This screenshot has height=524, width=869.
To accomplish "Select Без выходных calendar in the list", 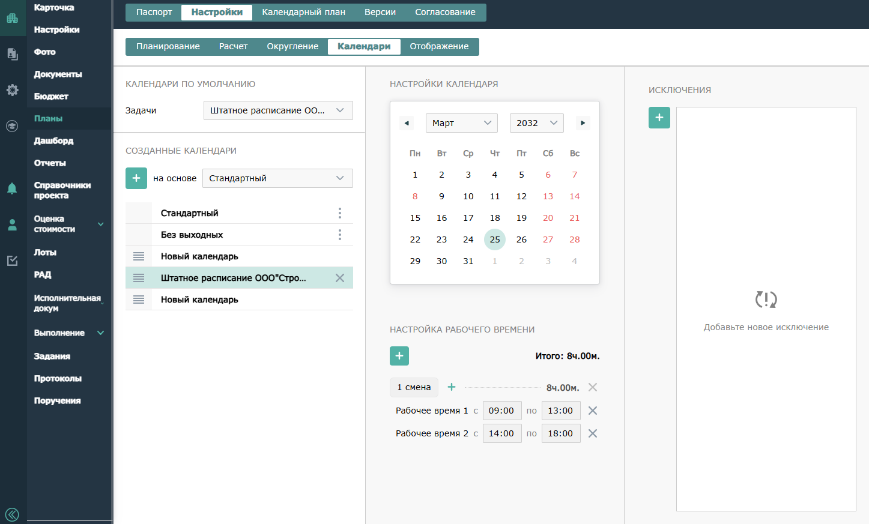I will (192, 235).
